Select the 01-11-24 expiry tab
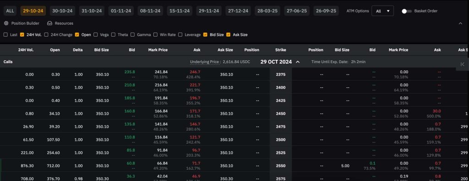Screen dimensions: 469x181 (x=121, y=11)
